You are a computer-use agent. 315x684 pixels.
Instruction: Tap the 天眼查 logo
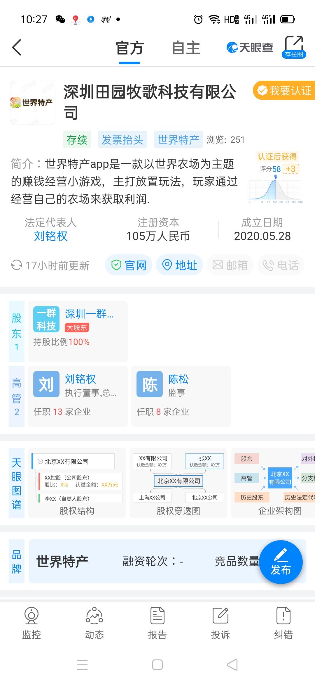tap(250, 47)
